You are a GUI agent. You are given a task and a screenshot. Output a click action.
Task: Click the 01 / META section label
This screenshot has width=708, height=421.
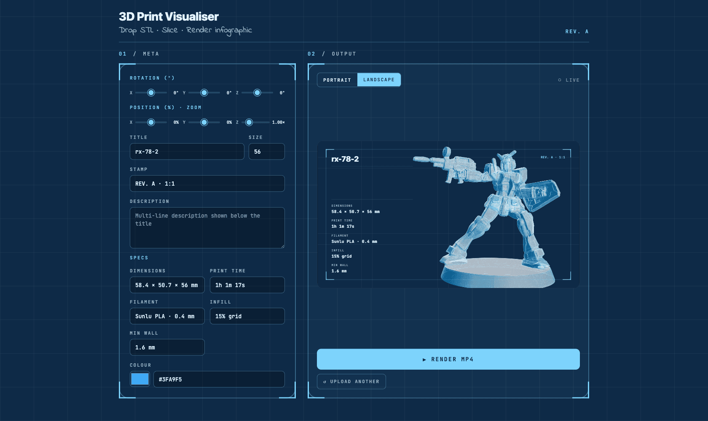pyautogui.click(x=139, y=54)
